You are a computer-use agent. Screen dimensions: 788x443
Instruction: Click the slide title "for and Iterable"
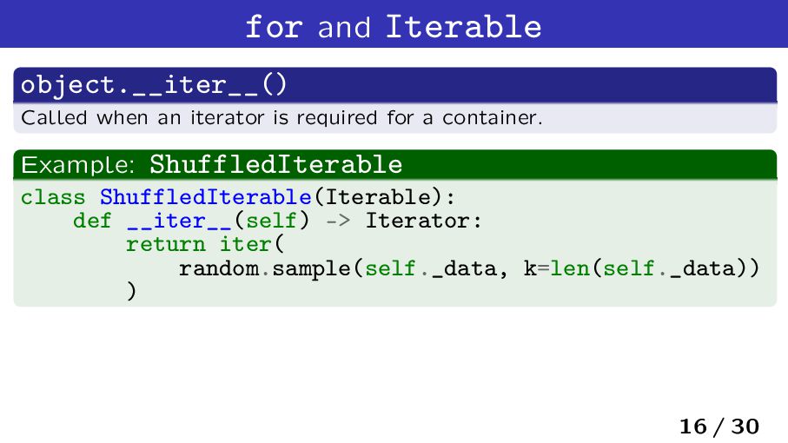tap(394, 26)
